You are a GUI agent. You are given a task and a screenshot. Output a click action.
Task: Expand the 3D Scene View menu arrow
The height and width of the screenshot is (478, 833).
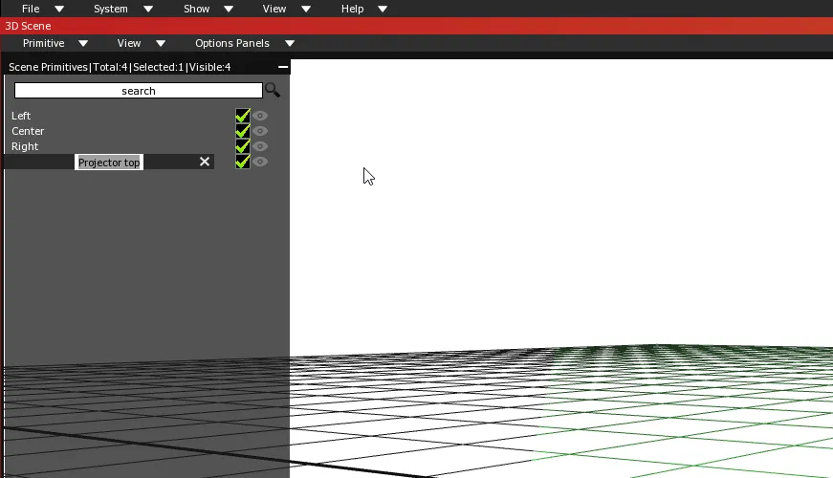click(161, 44)
